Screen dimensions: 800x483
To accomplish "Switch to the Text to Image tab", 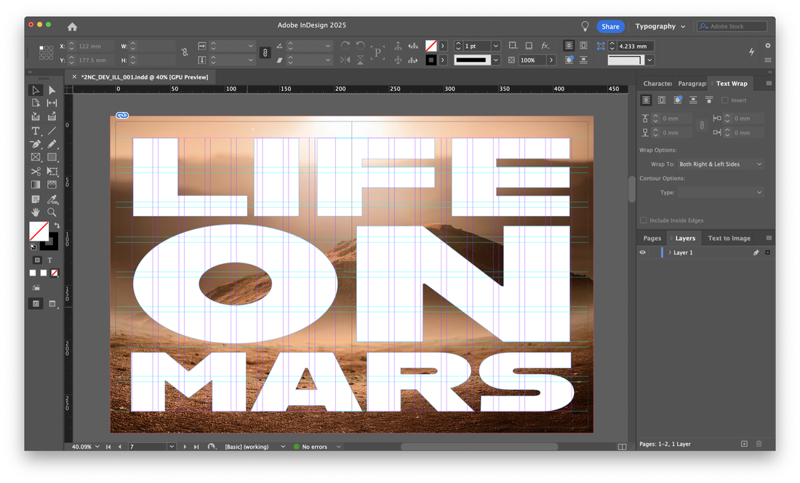I will (729, 238).
